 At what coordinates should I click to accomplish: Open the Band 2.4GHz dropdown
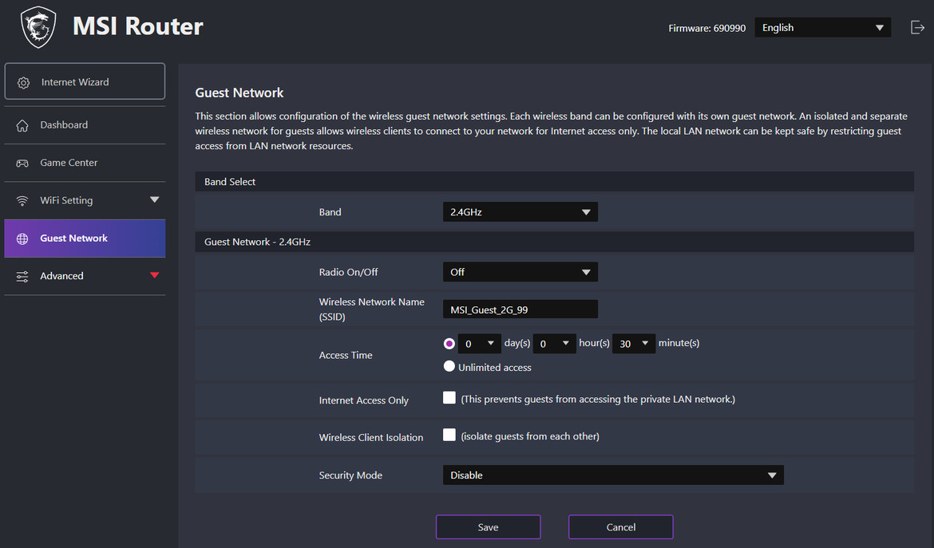point(520,212)
